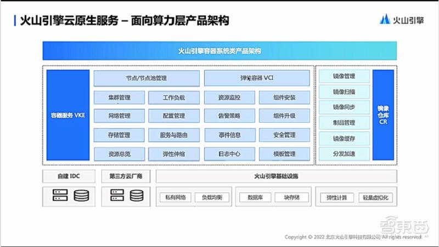Click the 节点/节点池管理 box

click(x=147, y=78)
